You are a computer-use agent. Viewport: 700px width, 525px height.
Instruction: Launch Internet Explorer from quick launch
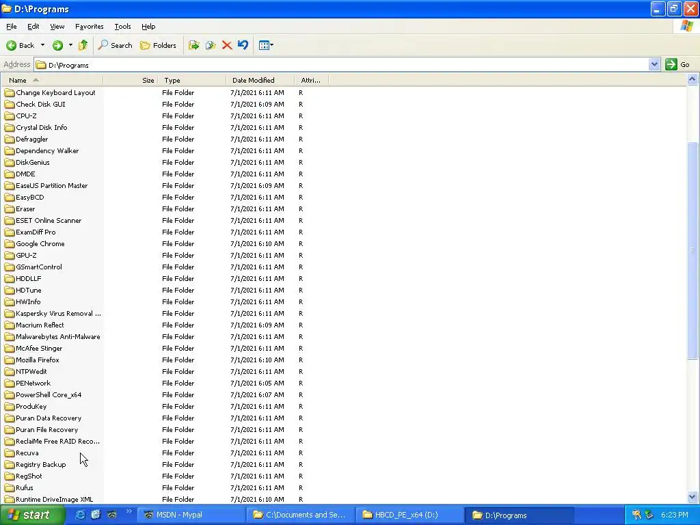[81, 515]
